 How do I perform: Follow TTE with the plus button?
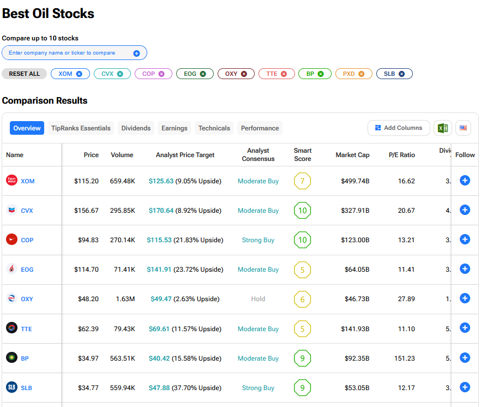[465, 328]
